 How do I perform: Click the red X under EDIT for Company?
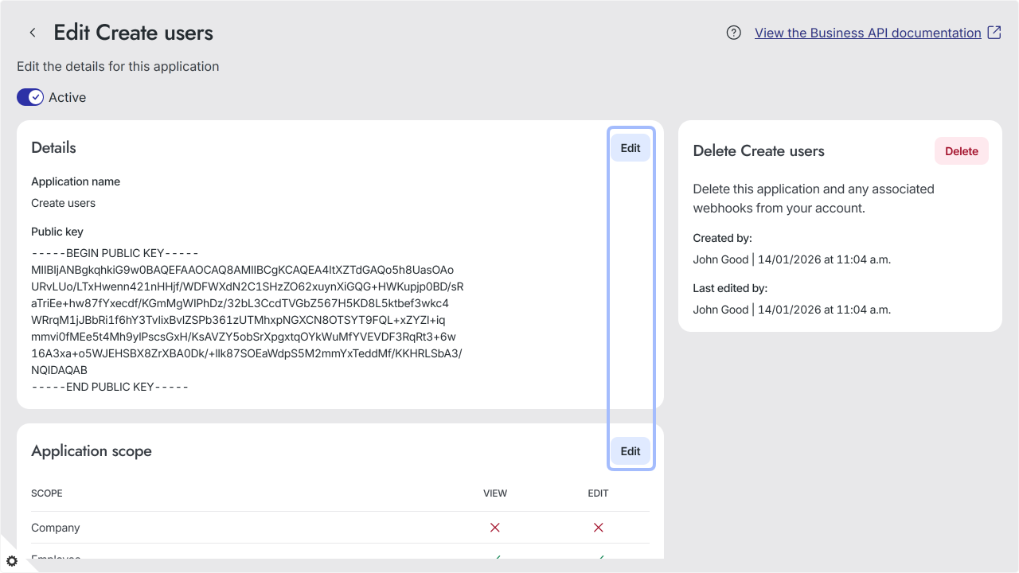point(599,528)
